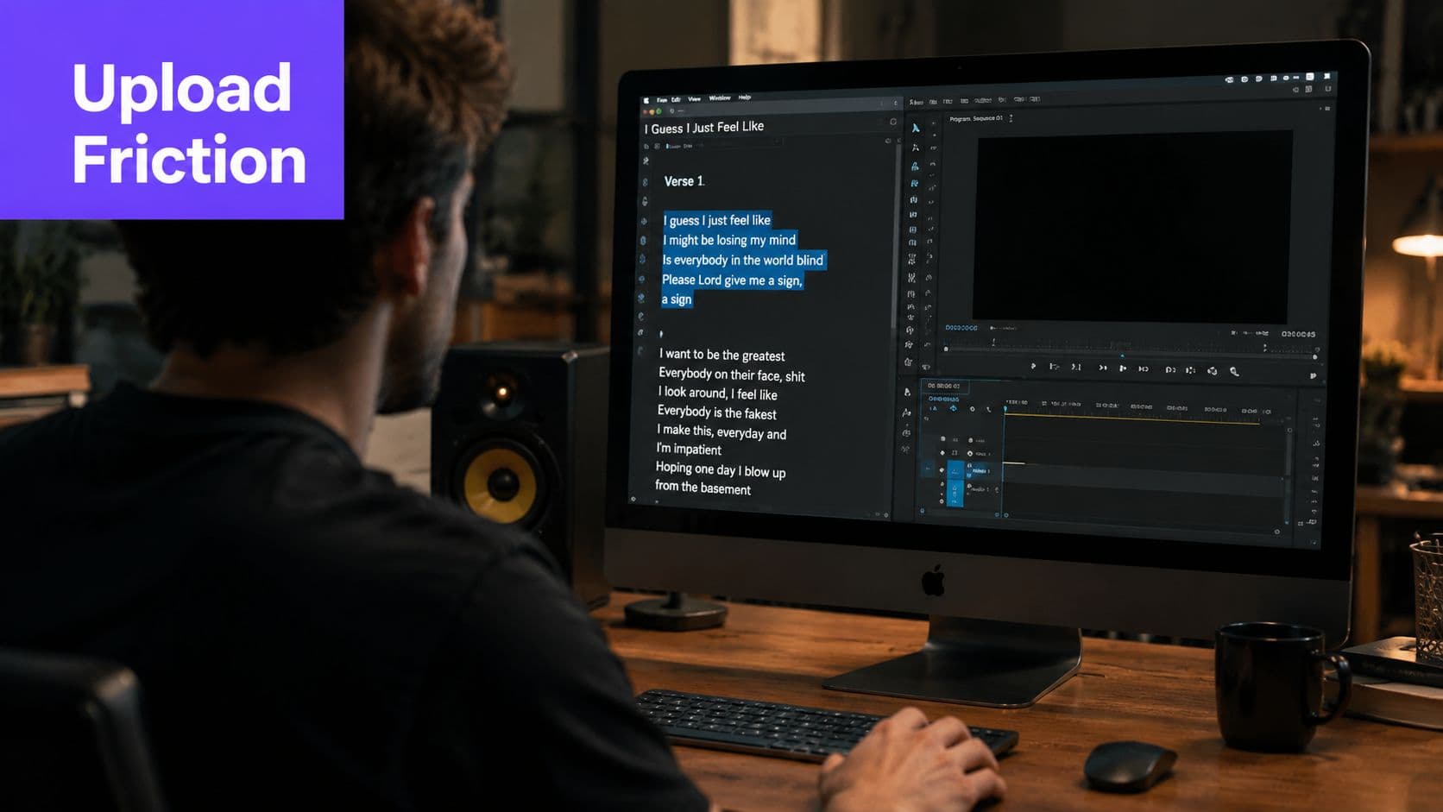Click the line "Is everybody in the world blind"
This screenshot has width=1443, height=812.
click(x=742, y=260)
